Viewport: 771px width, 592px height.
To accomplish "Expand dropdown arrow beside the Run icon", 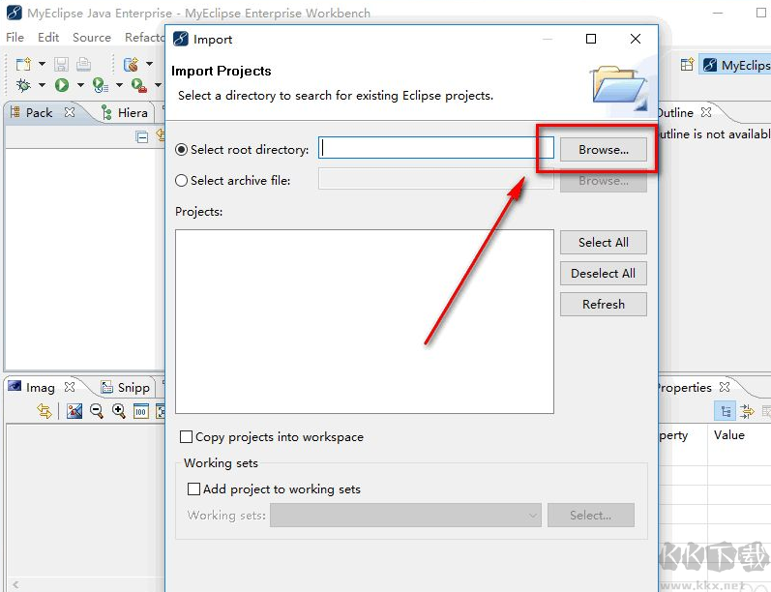I will (80, 85).
